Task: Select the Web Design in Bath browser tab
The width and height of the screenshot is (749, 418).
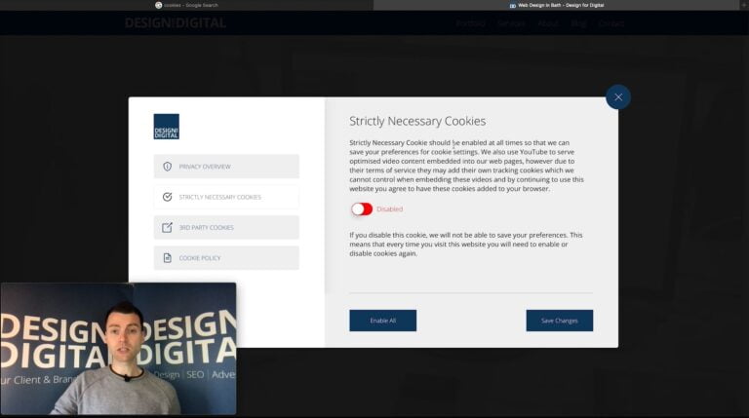Action: coord(557,5)
